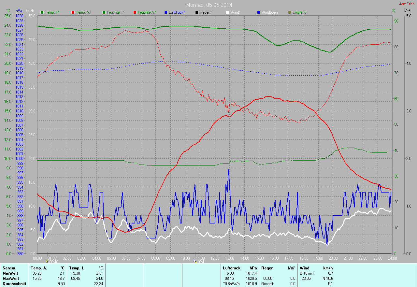
Task: Click the °C axis unit label at top-left
Action: (8, 11)
